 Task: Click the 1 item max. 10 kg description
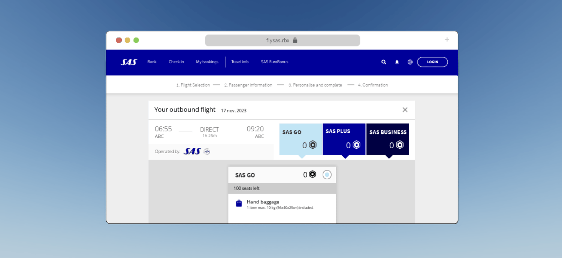point(280,207)
